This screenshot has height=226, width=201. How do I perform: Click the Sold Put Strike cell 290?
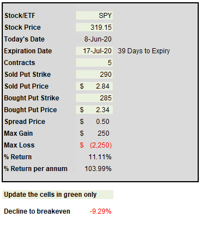[x=94, y=75]
